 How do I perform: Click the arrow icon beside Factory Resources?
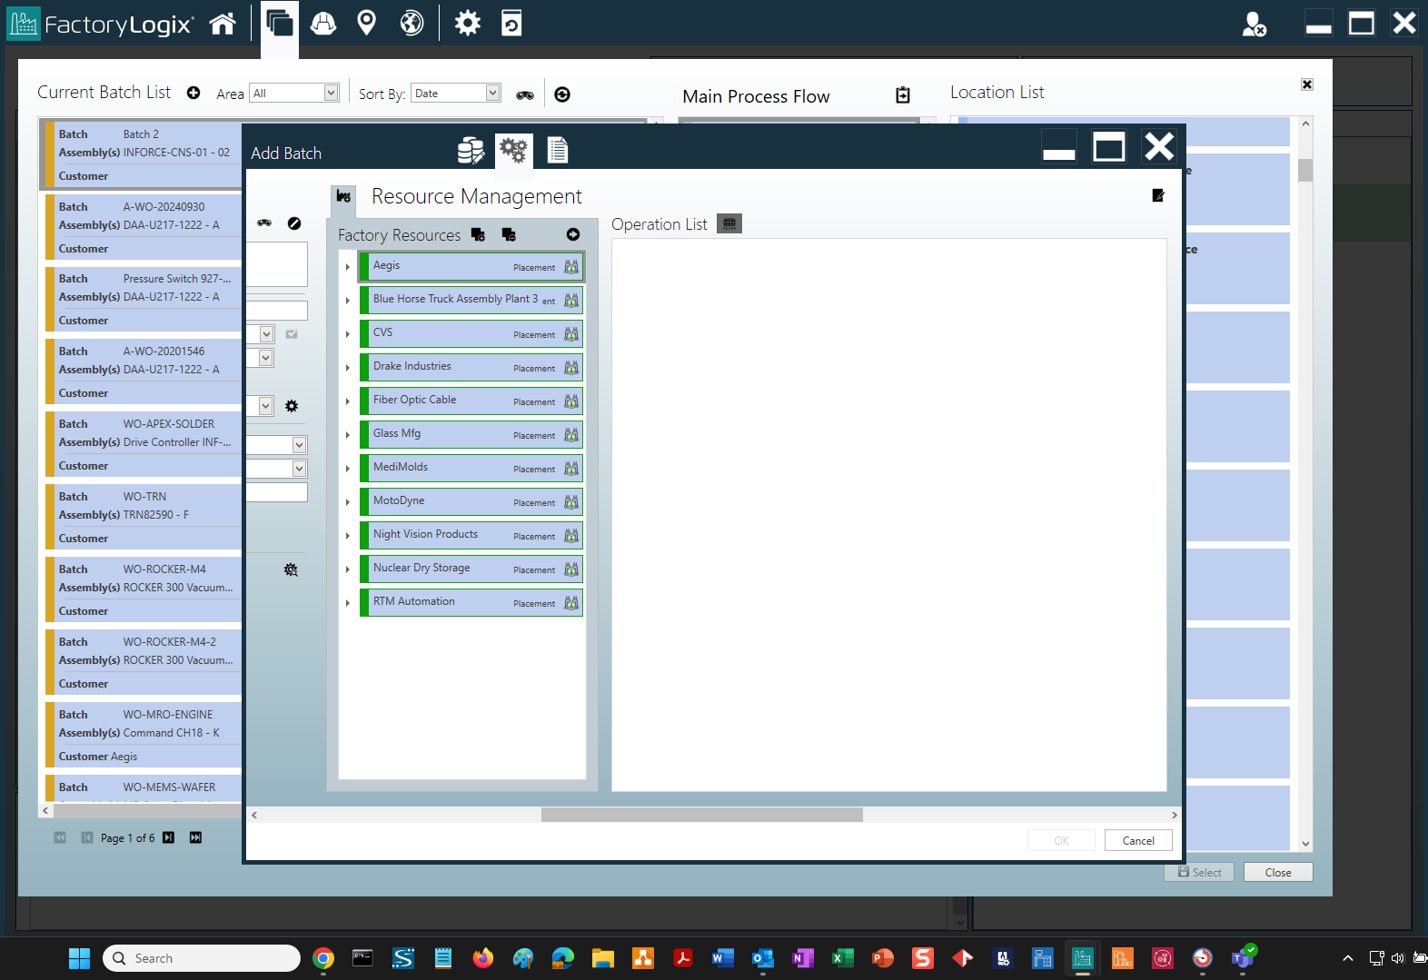tap(573, 235)
